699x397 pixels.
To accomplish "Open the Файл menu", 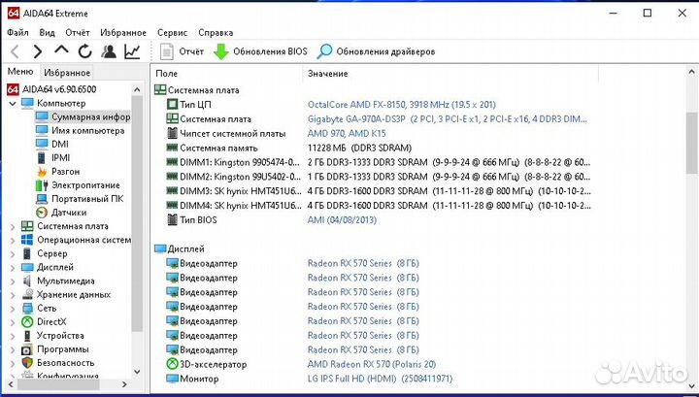I will tap(17, 33).
